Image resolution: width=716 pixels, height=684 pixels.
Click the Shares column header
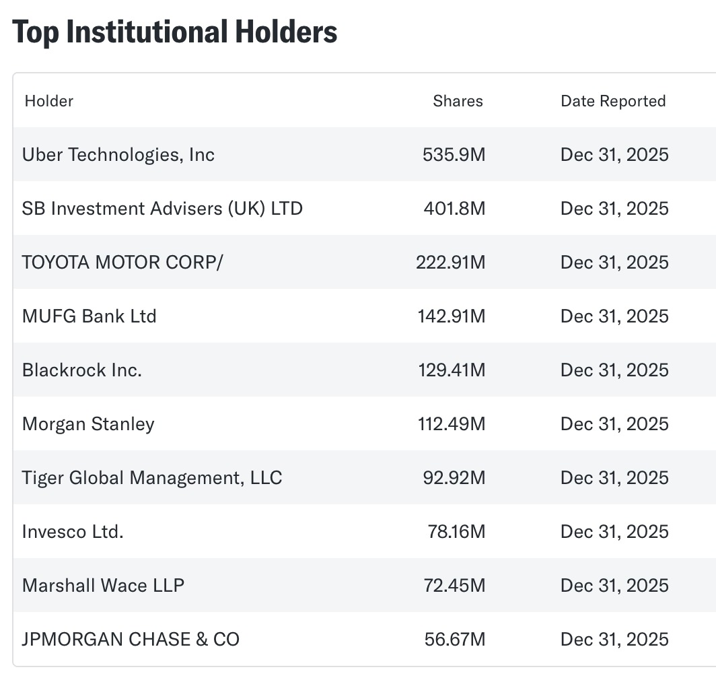point(458,101)
